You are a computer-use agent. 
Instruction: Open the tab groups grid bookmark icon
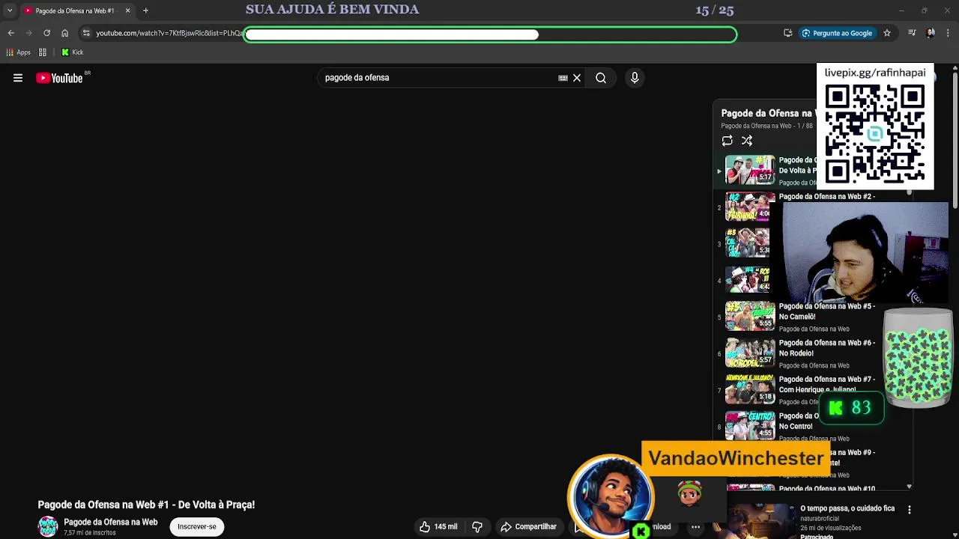point(43,52)
